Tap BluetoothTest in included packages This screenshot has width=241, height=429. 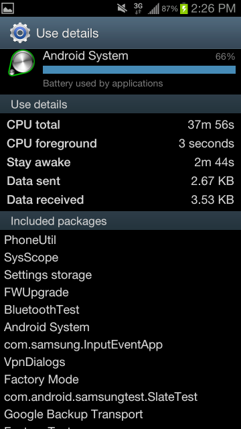(x=42, y=310)
